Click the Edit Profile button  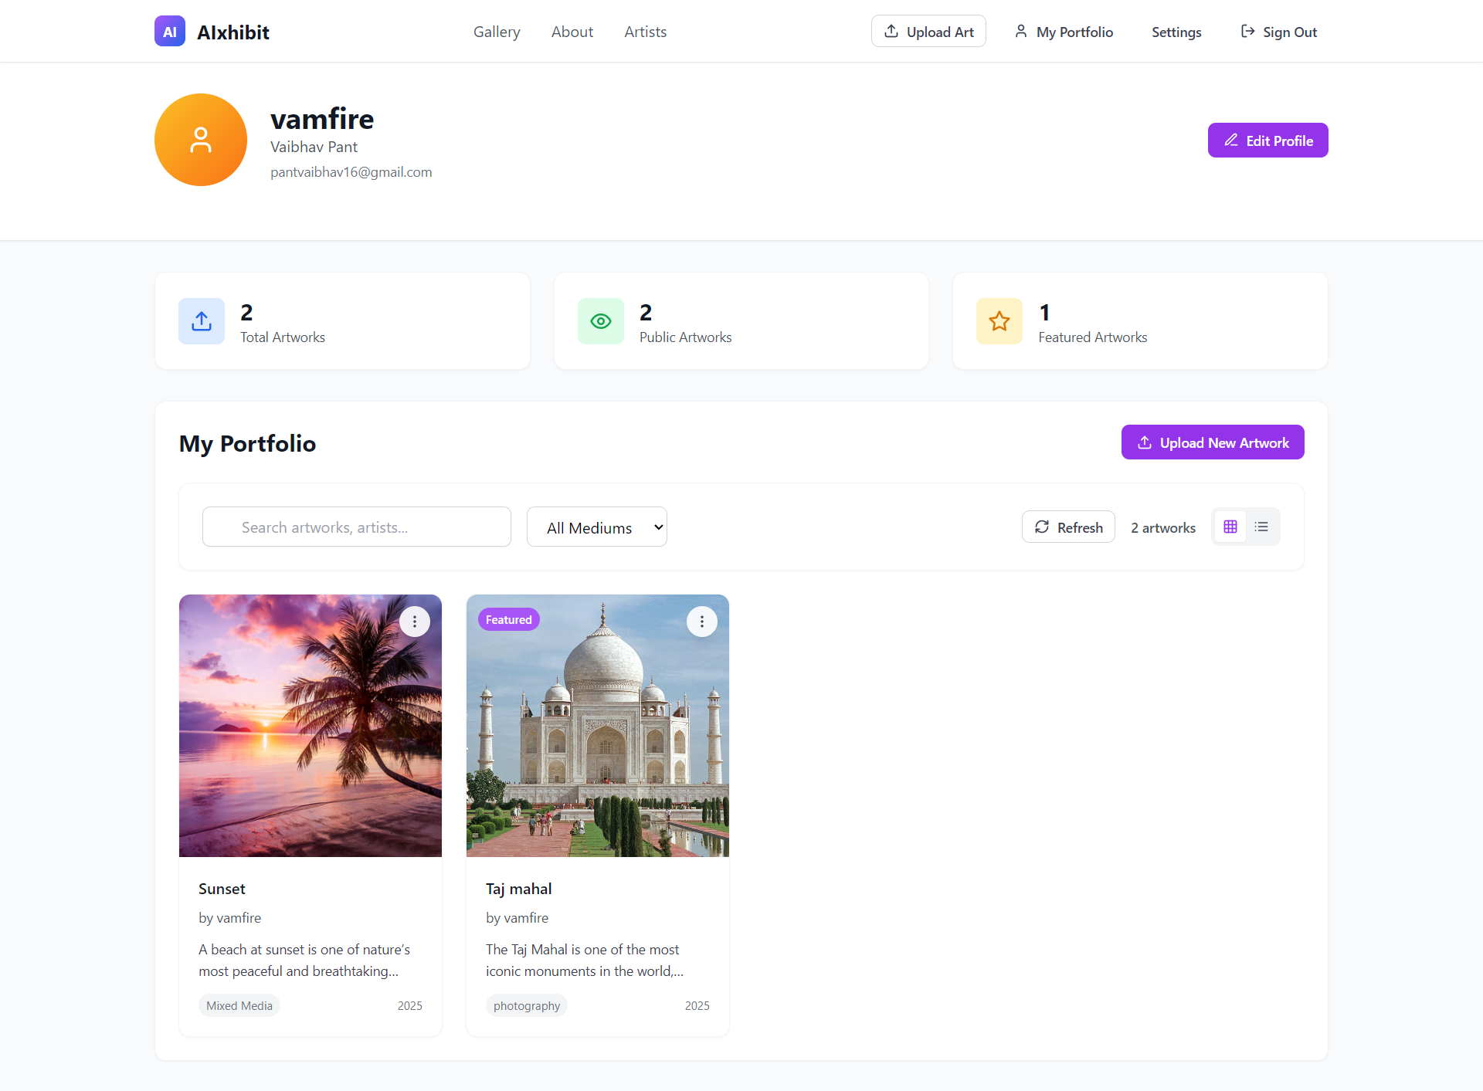point(1268,141)
